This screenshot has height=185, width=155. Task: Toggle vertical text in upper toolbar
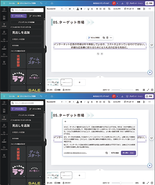[109, 9]
